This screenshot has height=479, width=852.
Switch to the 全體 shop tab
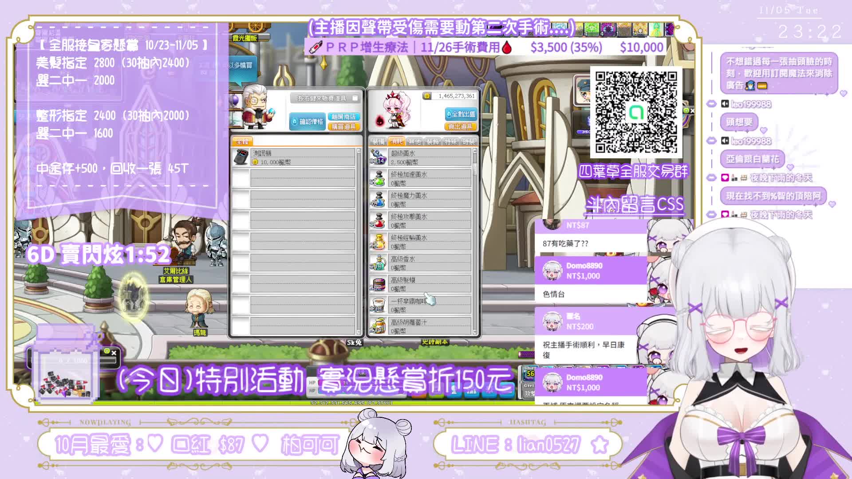[x=242, y=141]
